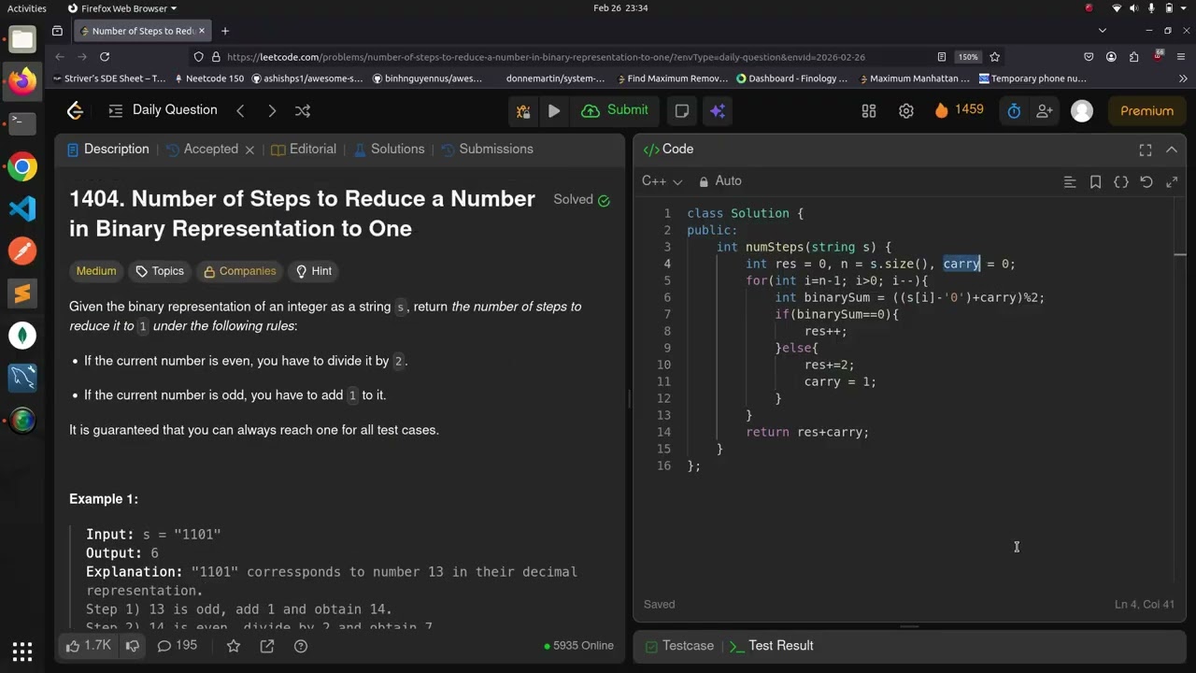Open Visual Studio Code from dock
The height and width of the screenshot is (673, 1196).
(x=22, y=208)
